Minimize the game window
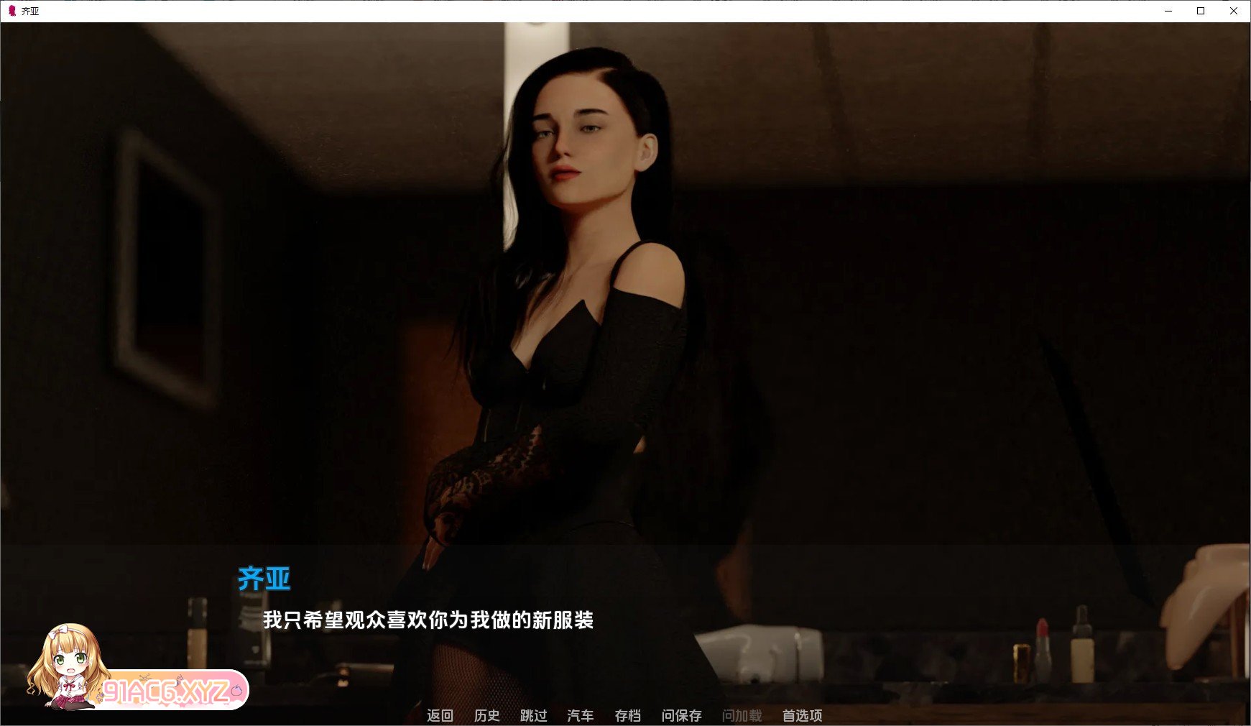 [1168, 11]
